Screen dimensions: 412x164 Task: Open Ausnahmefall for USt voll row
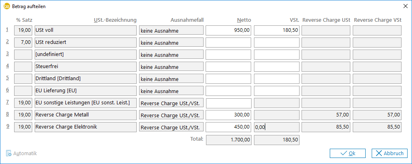pos(171,30)
